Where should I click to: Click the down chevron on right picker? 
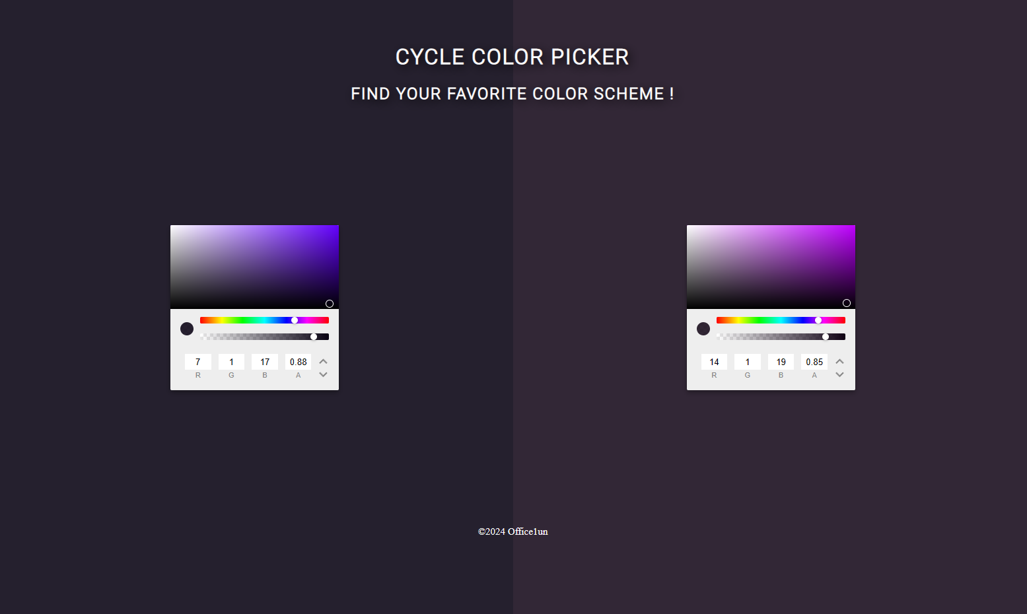tap(839, 374)
